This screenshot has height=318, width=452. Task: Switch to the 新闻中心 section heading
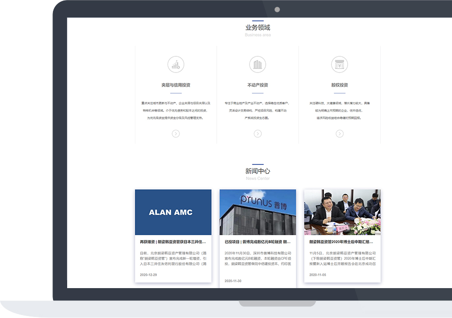(257, 171)
